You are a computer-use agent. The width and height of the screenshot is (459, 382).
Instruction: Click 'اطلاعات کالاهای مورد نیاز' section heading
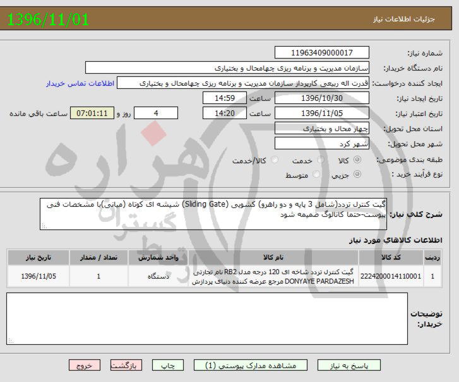pos(395,240)
